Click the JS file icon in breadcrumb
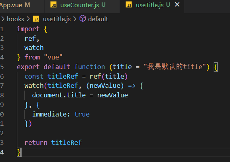Viewport: 230px width, 162px height. (x=36, y=19)
